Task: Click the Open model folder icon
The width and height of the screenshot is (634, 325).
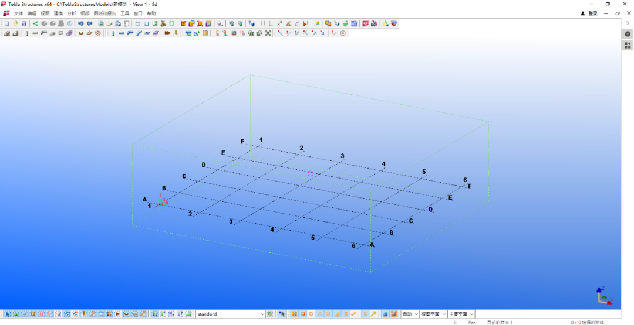Action: coord(15,24)
